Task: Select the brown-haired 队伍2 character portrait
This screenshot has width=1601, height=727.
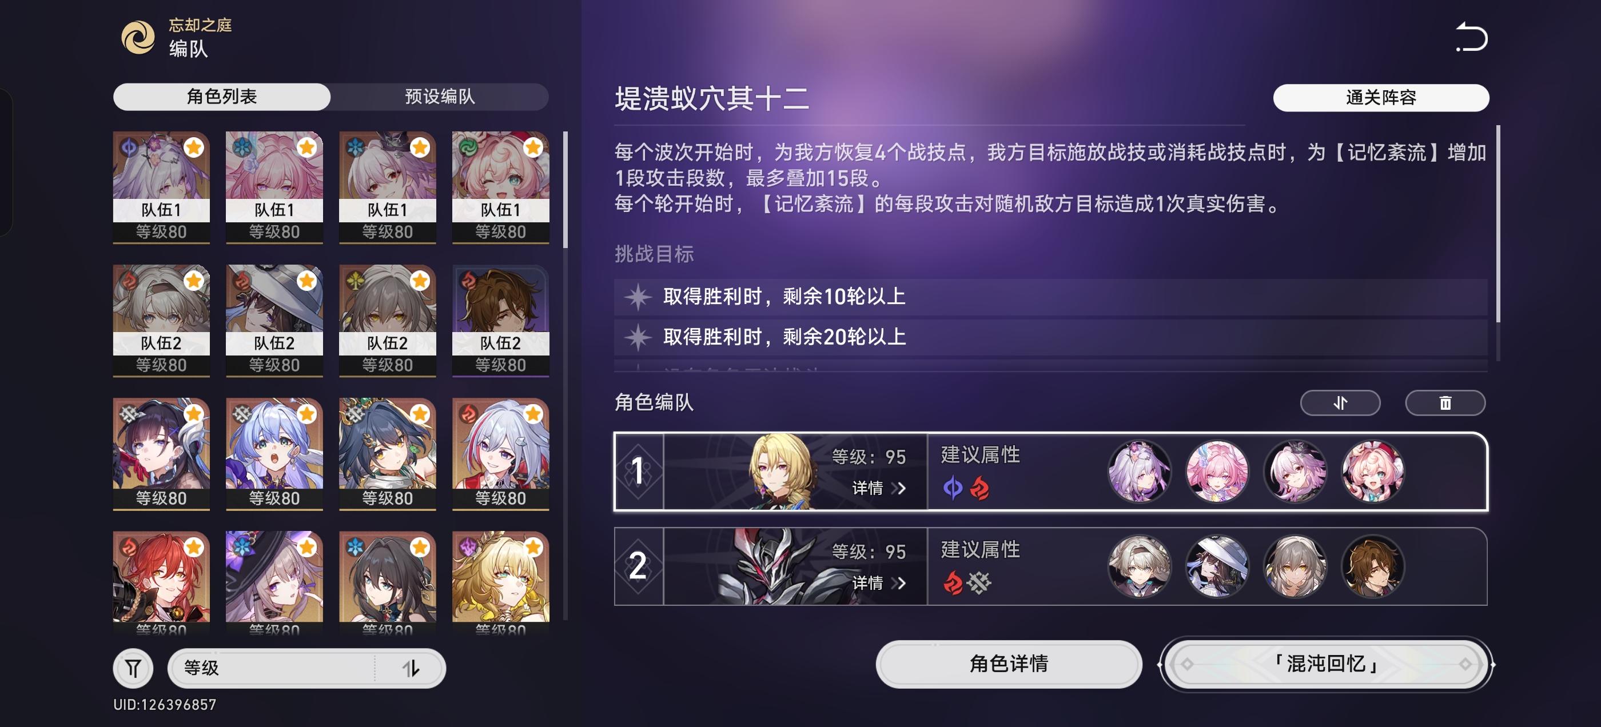Action: tap(500, 319)
